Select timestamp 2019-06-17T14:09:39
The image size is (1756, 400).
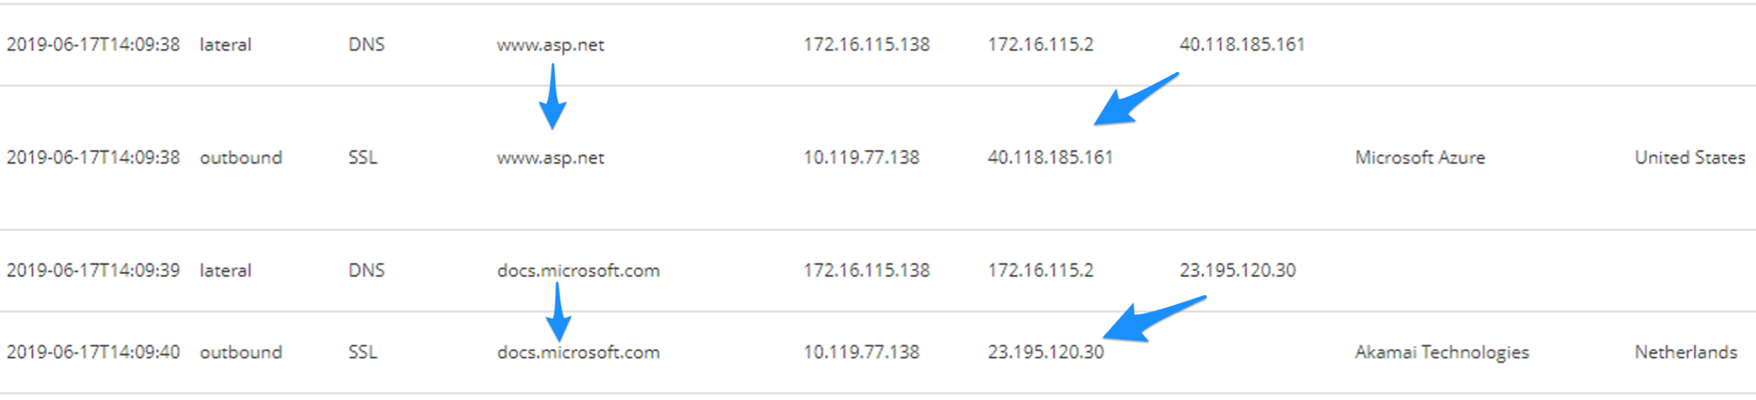(93, 271)
